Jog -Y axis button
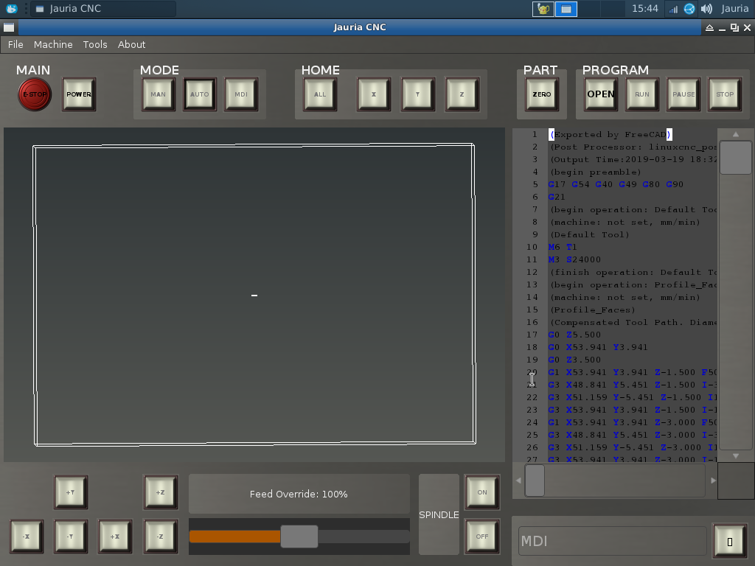The height and width of the screenshot is (566, 755). tap(71, 537)
